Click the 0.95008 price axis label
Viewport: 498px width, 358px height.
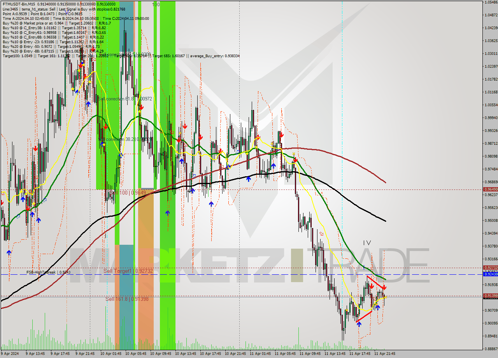click(491, 221)
